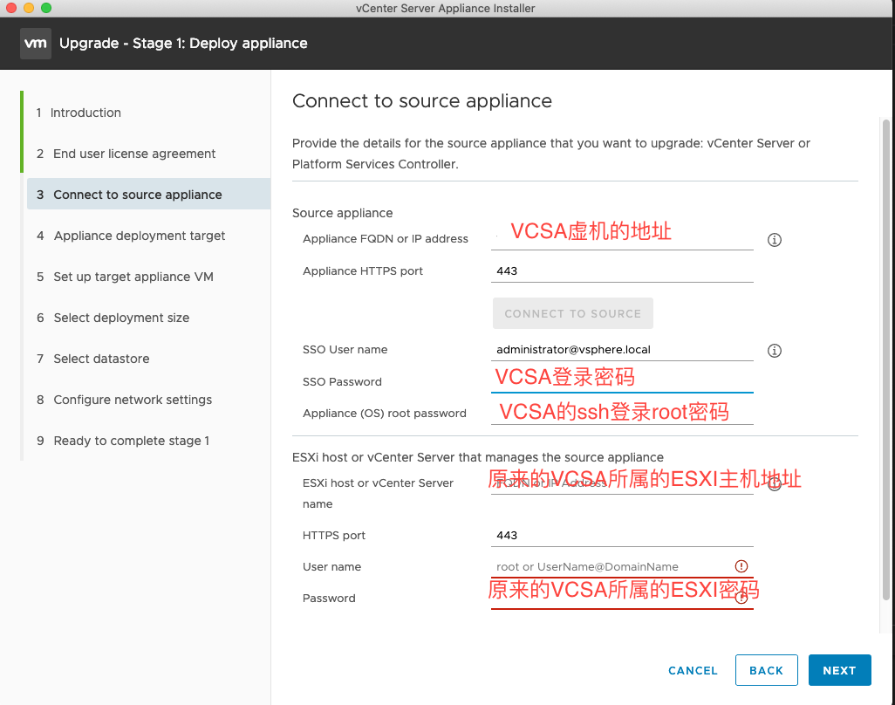Click the yellow minimize window button
895x705 pixels.
29,8
